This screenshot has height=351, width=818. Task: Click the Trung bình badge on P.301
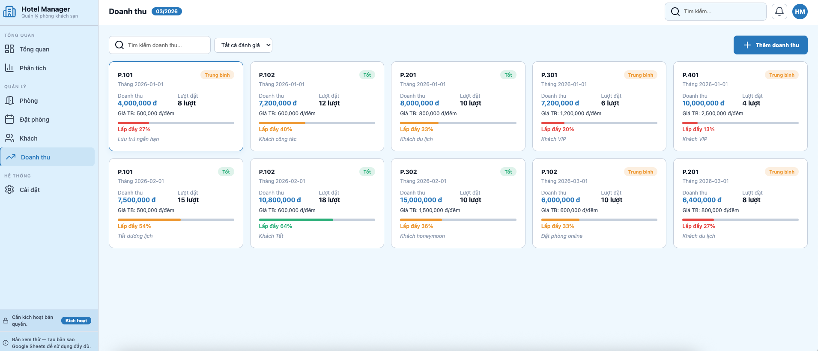coord(640,75)
